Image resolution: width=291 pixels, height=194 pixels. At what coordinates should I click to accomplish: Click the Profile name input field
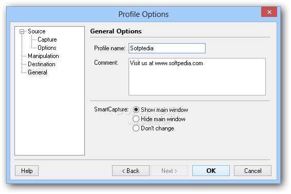point(167,48)
